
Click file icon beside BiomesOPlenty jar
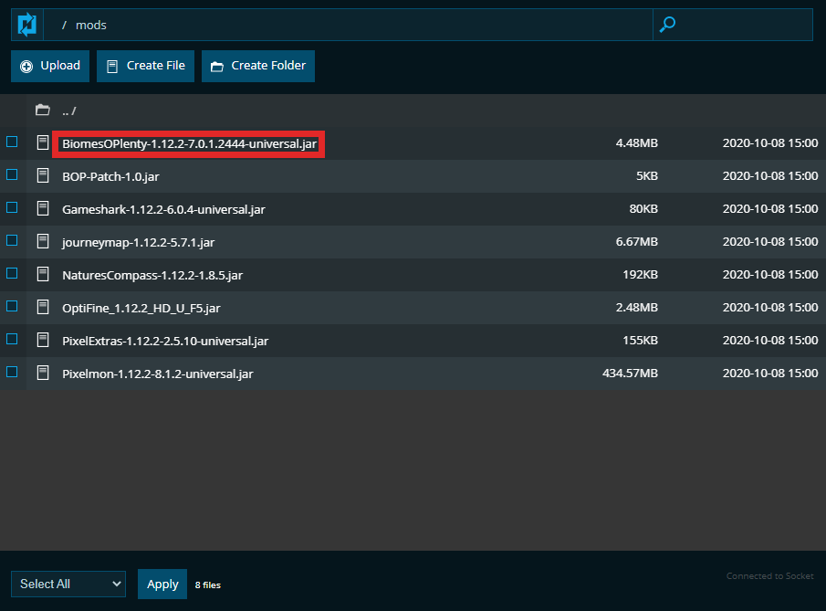click(43, 142)
